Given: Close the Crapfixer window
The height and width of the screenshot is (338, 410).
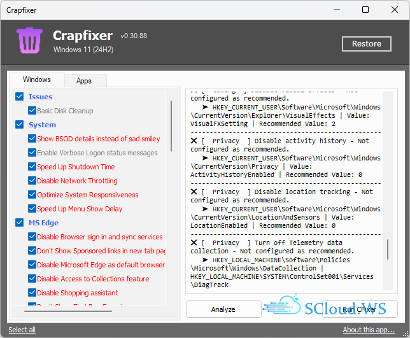Looking at the screenshot, I should (395, 10).
